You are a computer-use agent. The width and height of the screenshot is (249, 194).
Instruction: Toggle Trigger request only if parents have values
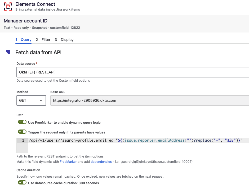(22, 132)
